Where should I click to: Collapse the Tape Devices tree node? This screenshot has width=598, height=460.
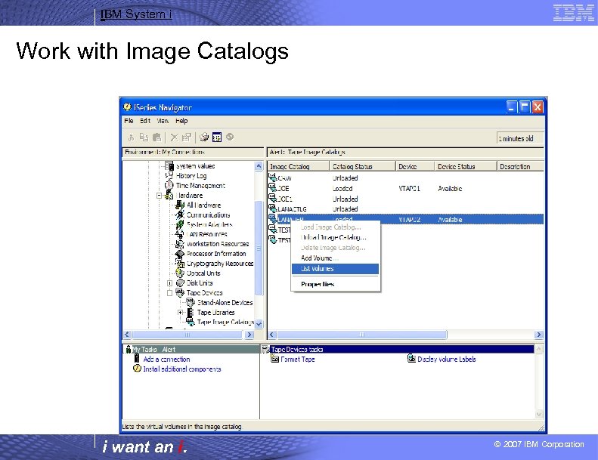169,293
